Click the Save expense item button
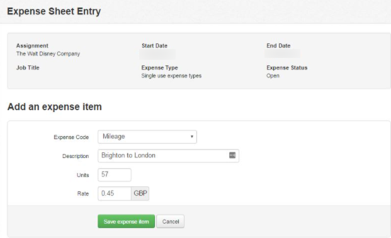 point(126,221)
